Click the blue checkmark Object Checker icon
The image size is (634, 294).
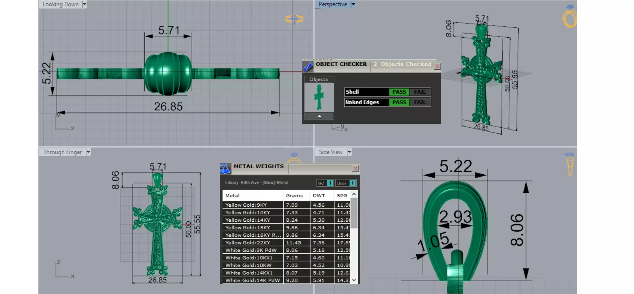[308, 67]
